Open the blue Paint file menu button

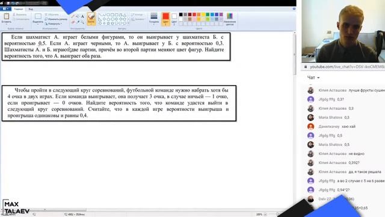click(5, 9)
